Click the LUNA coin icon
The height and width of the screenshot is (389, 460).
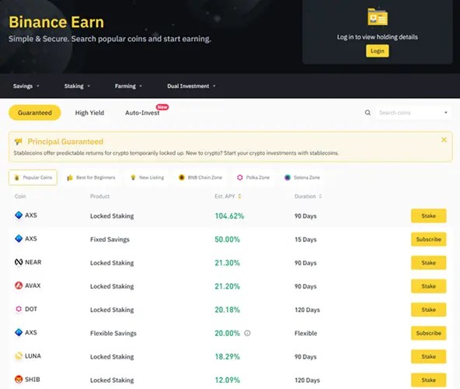(19, 356)
